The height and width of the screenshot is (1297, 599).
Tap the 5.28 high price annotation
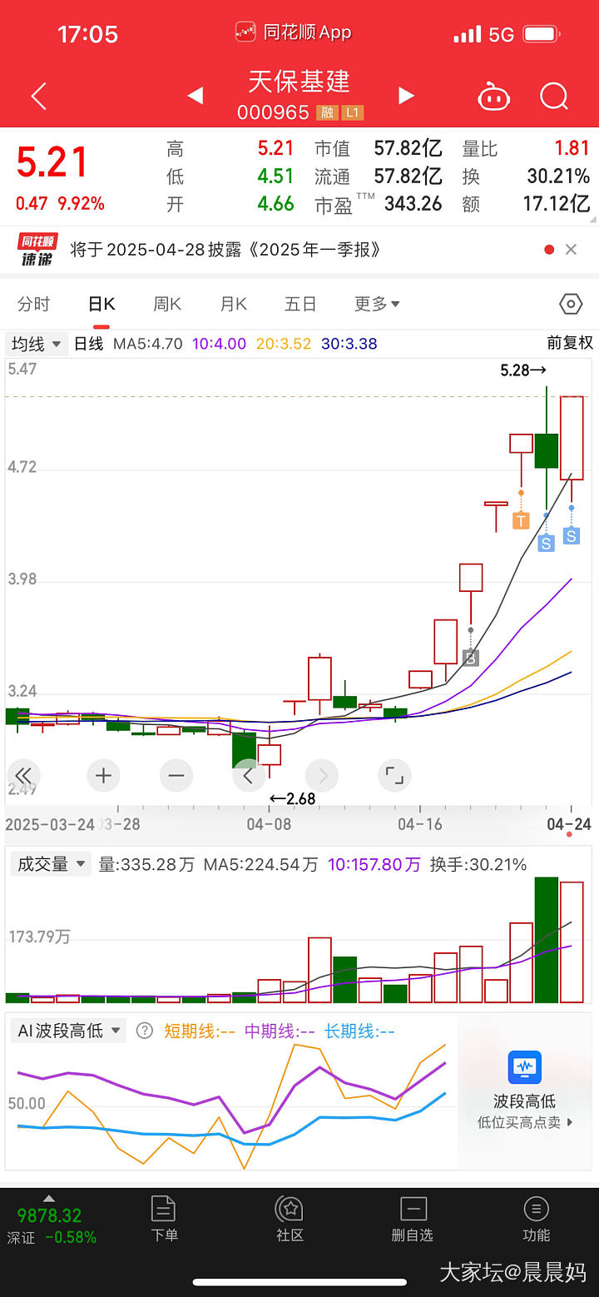(523, 370)
